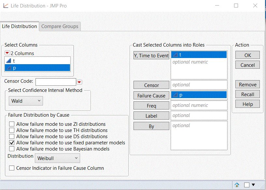Click the Recall button
The height and width of the screenshot is (190, 266).
(247, 95)
